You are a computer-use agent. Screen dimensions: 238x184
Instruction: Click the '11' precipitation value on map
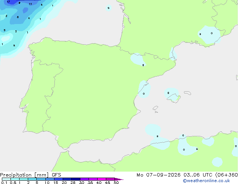[30, 4]
